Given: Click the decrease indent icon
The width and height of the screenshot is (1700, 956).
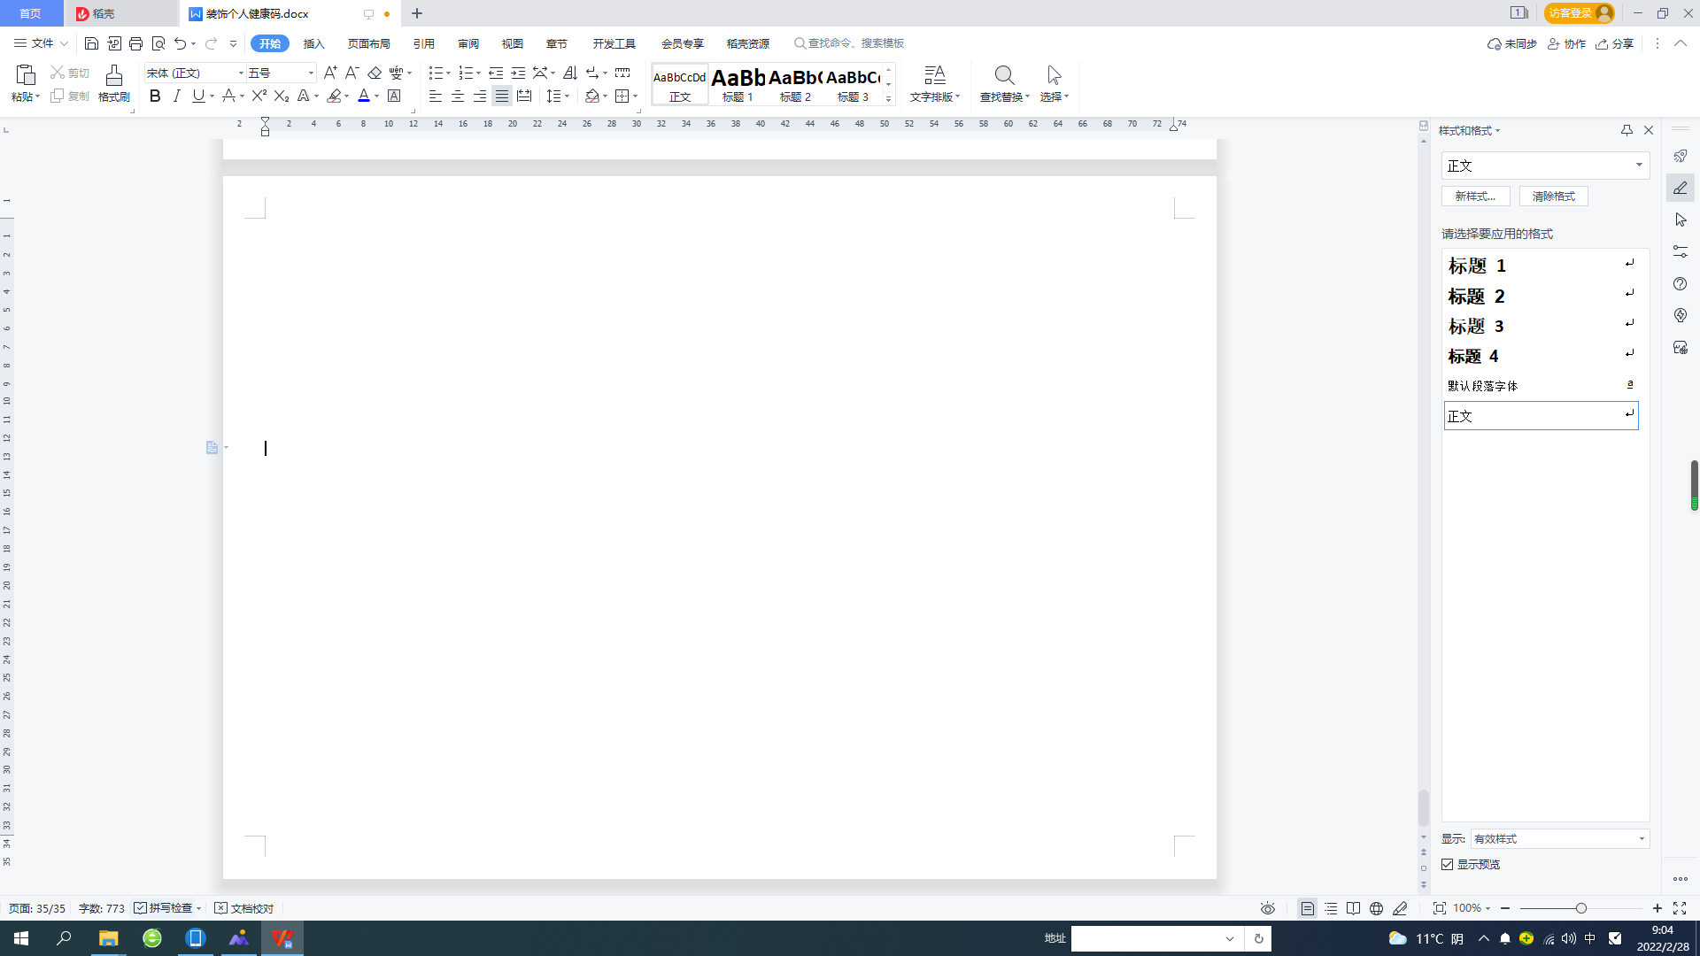Looking at the screenshot, I should (496, 73).
